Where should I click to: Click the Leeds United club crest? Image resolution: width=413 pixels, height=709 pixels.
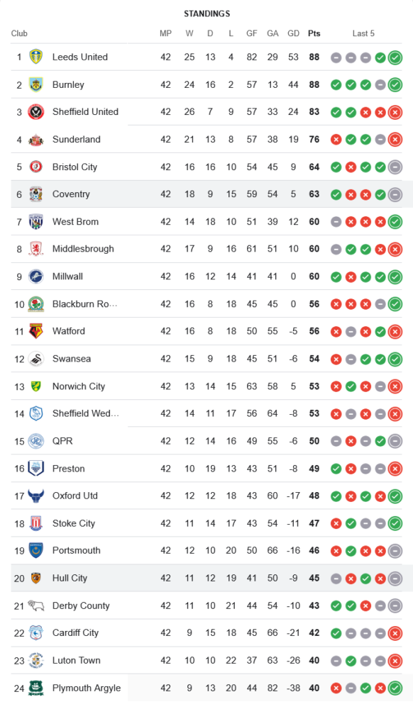point(35,57)
